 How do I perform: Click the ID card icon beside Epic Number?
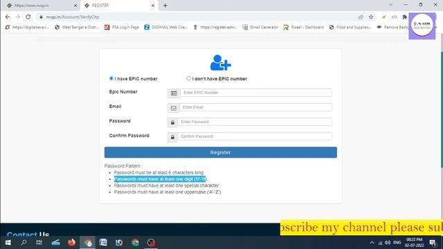[x=174, y=93]
